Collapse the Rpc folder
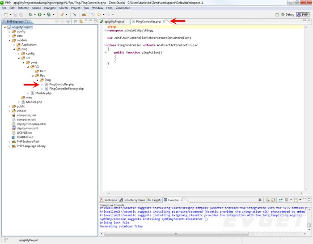The width and height of the screenshot is (313, 244). pyautogui.click(x=33, y=76)
